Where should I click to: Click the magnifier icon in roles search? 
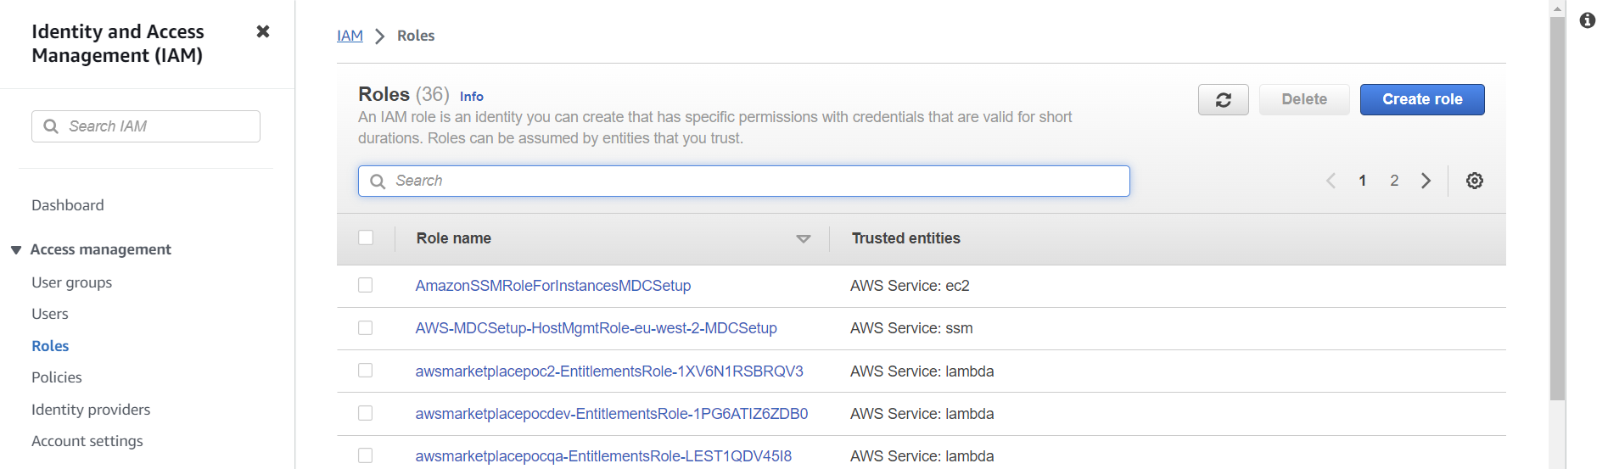[378, 181]
